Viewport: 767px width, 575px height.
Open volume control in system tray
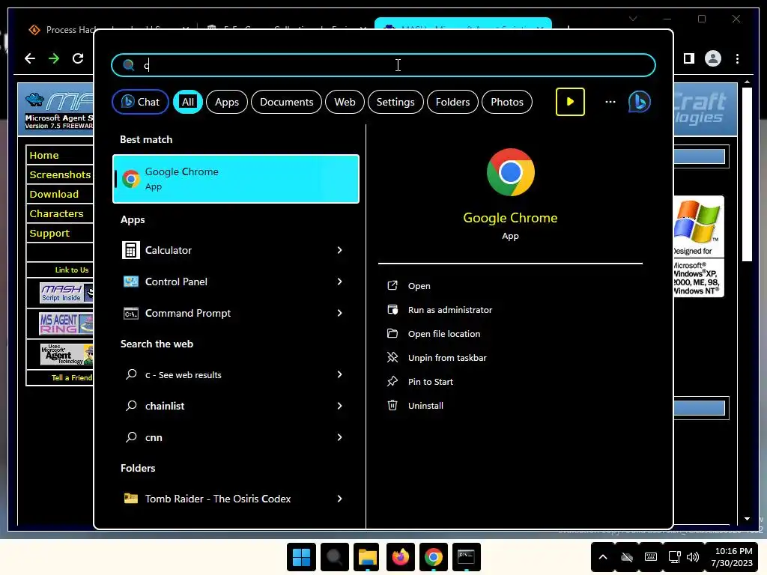pyautogui.click(x=693, y=557)
